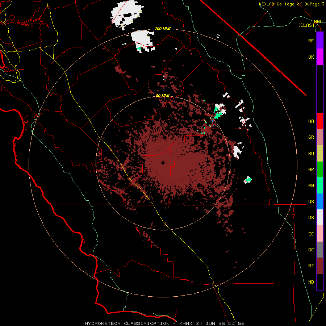Click the RF legend label
The image size is (326, 326).
click(311, 41)
